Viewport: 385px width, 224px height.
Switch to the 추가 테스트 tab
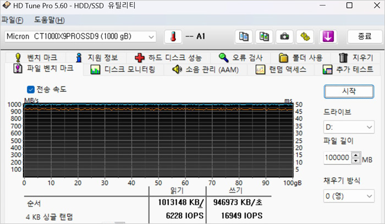348,70
